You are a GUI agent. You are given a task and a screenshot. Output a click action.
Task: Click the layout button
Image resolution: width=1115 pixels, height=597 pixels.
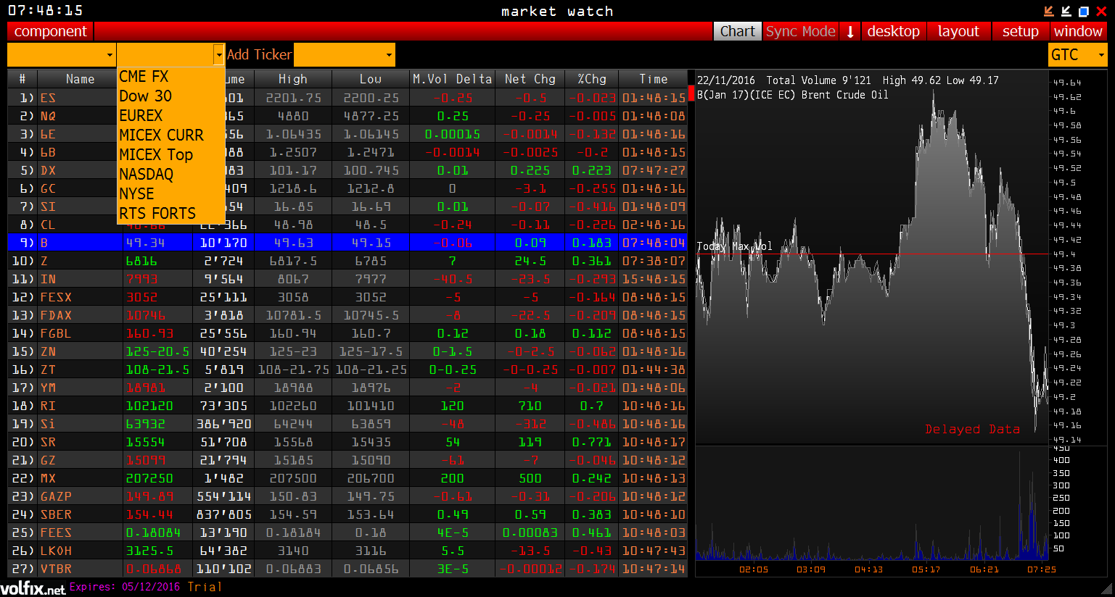958,31
